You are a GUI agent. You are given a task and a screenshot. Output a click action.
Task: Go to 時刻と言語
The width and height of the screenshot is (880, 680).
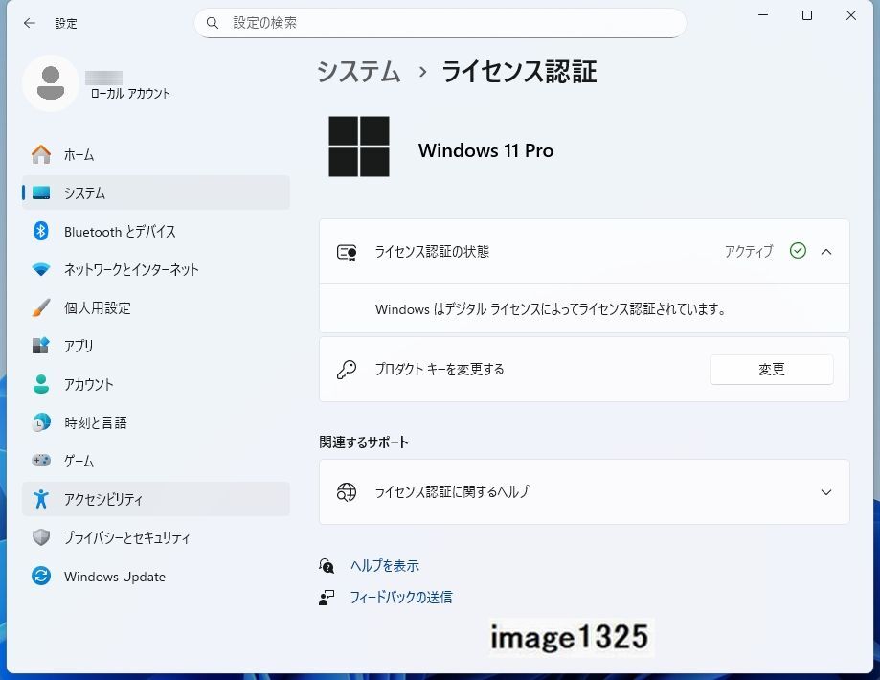(x=156, y=422)
